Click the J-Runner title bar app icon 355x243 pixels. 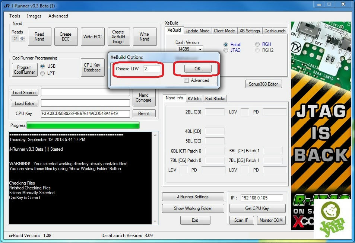[x=6, y=5]
